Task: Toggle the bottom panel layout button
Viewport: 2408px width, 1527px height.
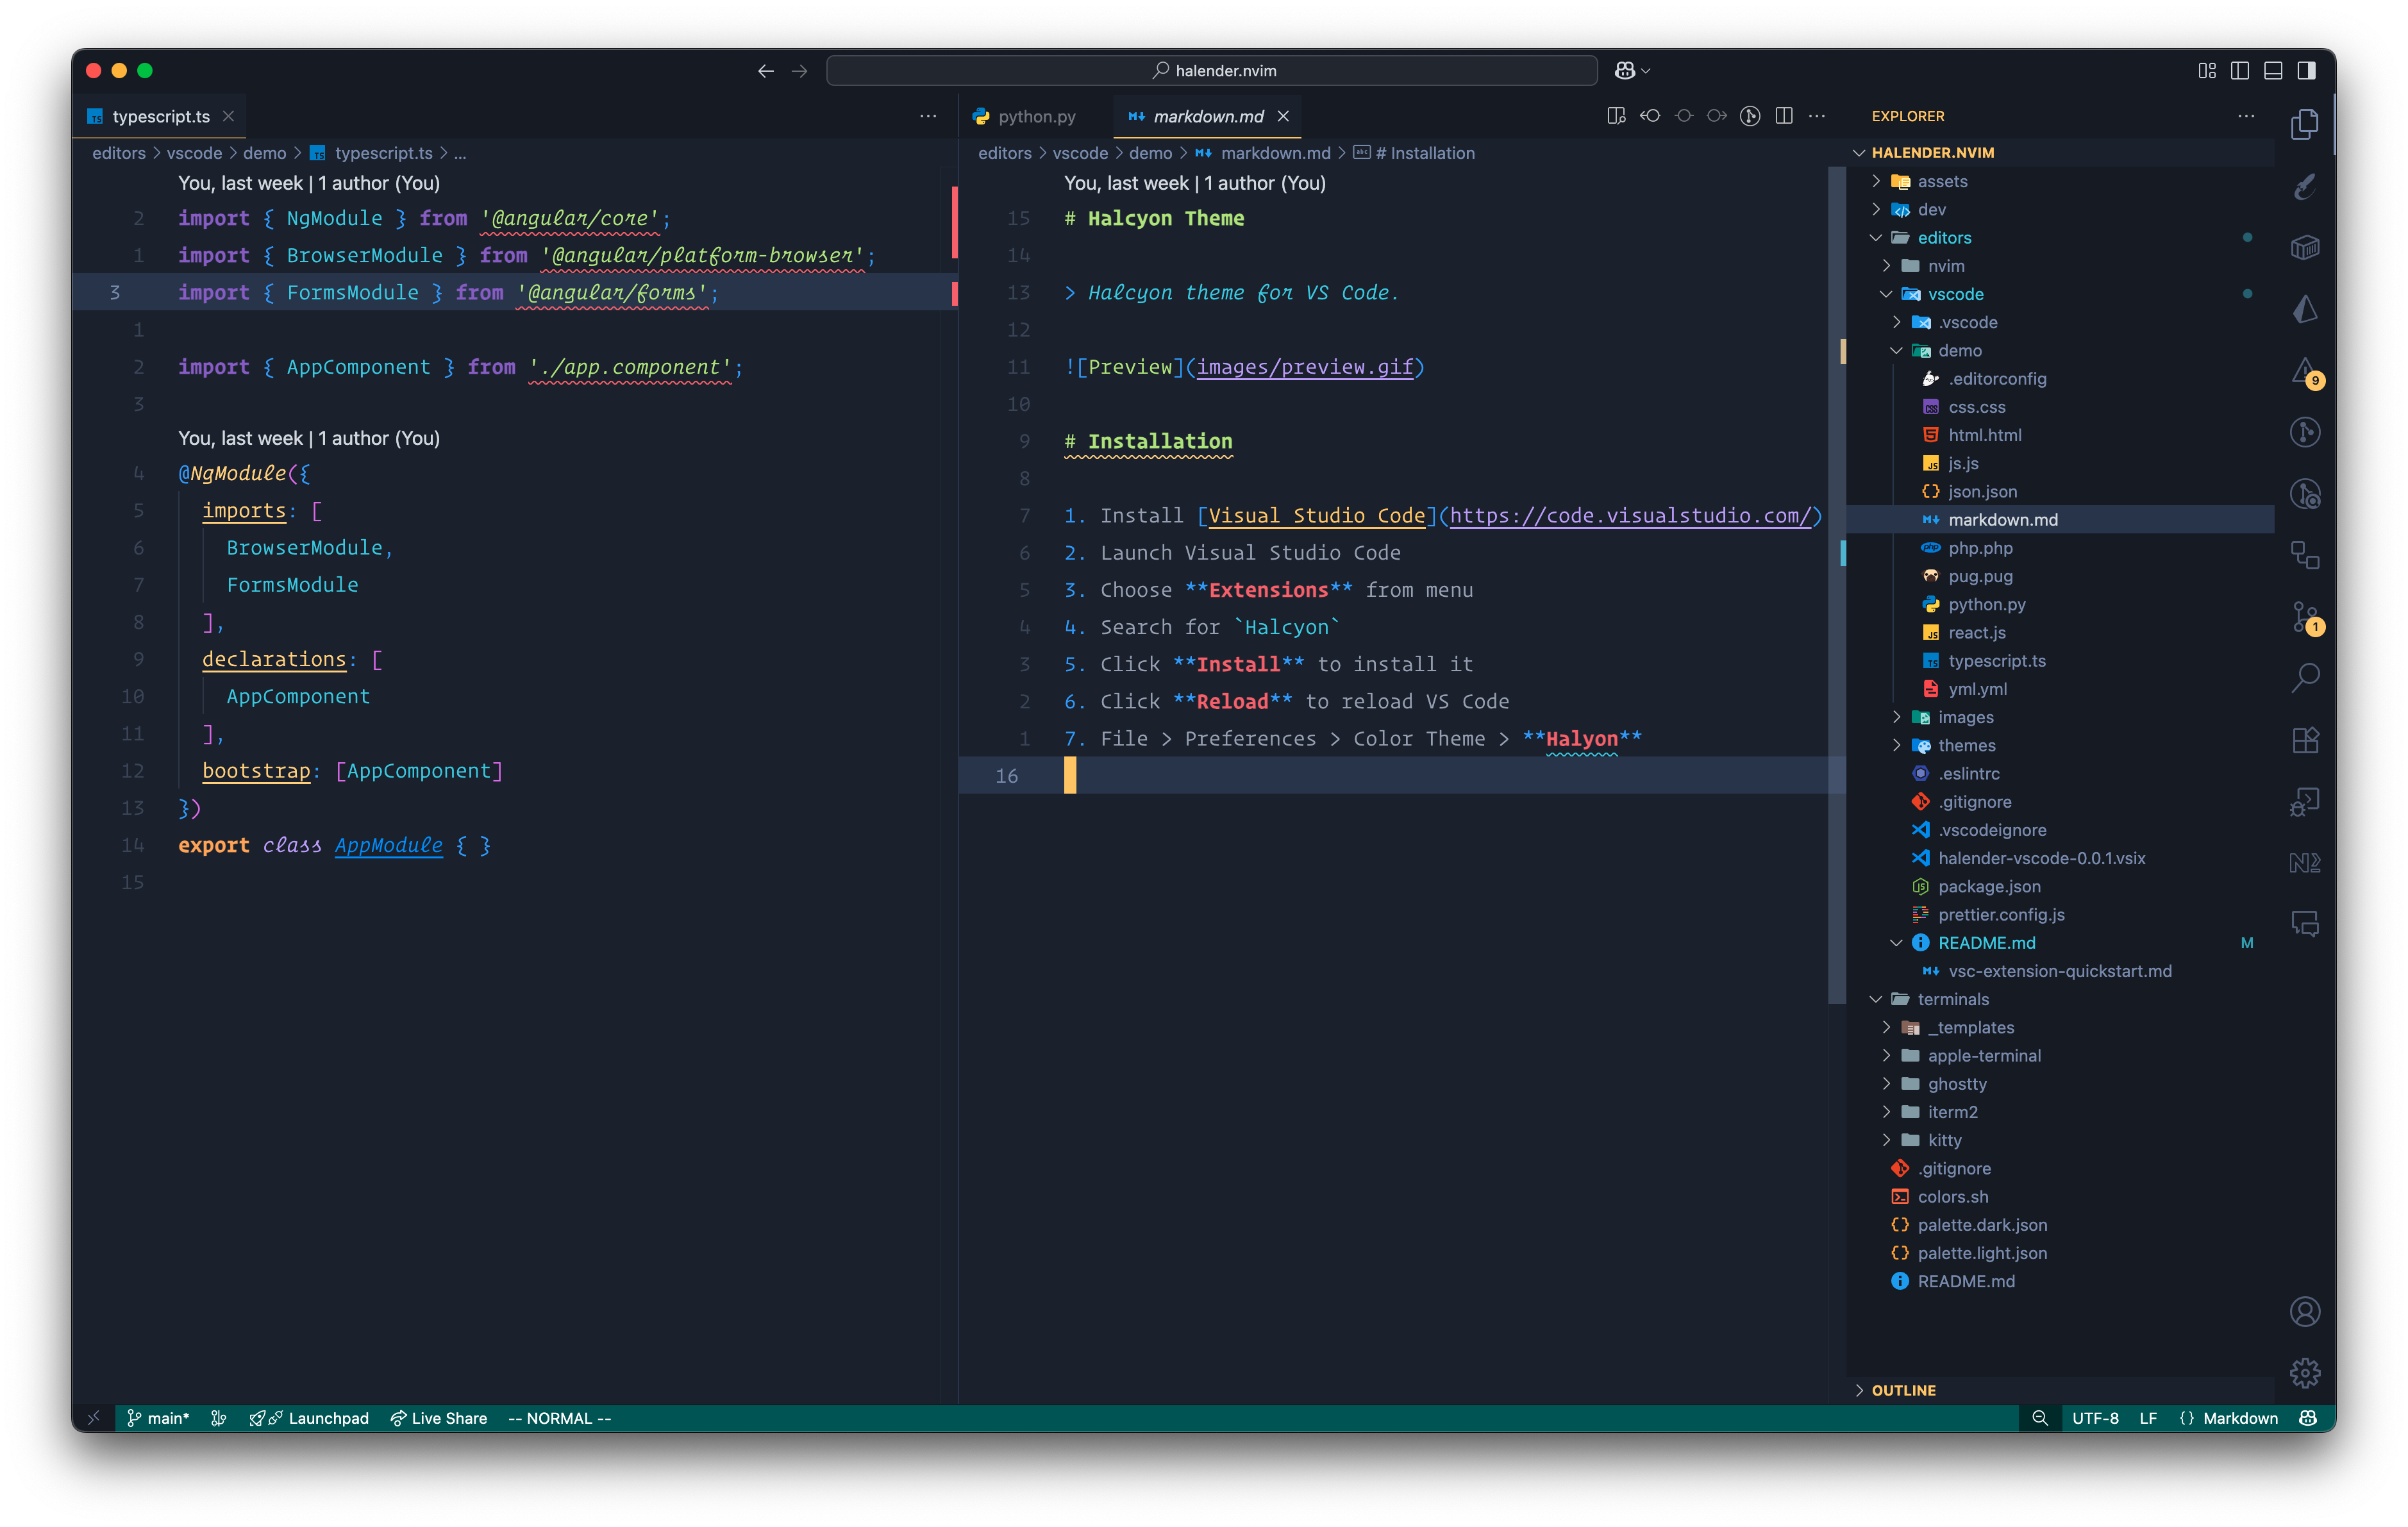Action: 2273,70
